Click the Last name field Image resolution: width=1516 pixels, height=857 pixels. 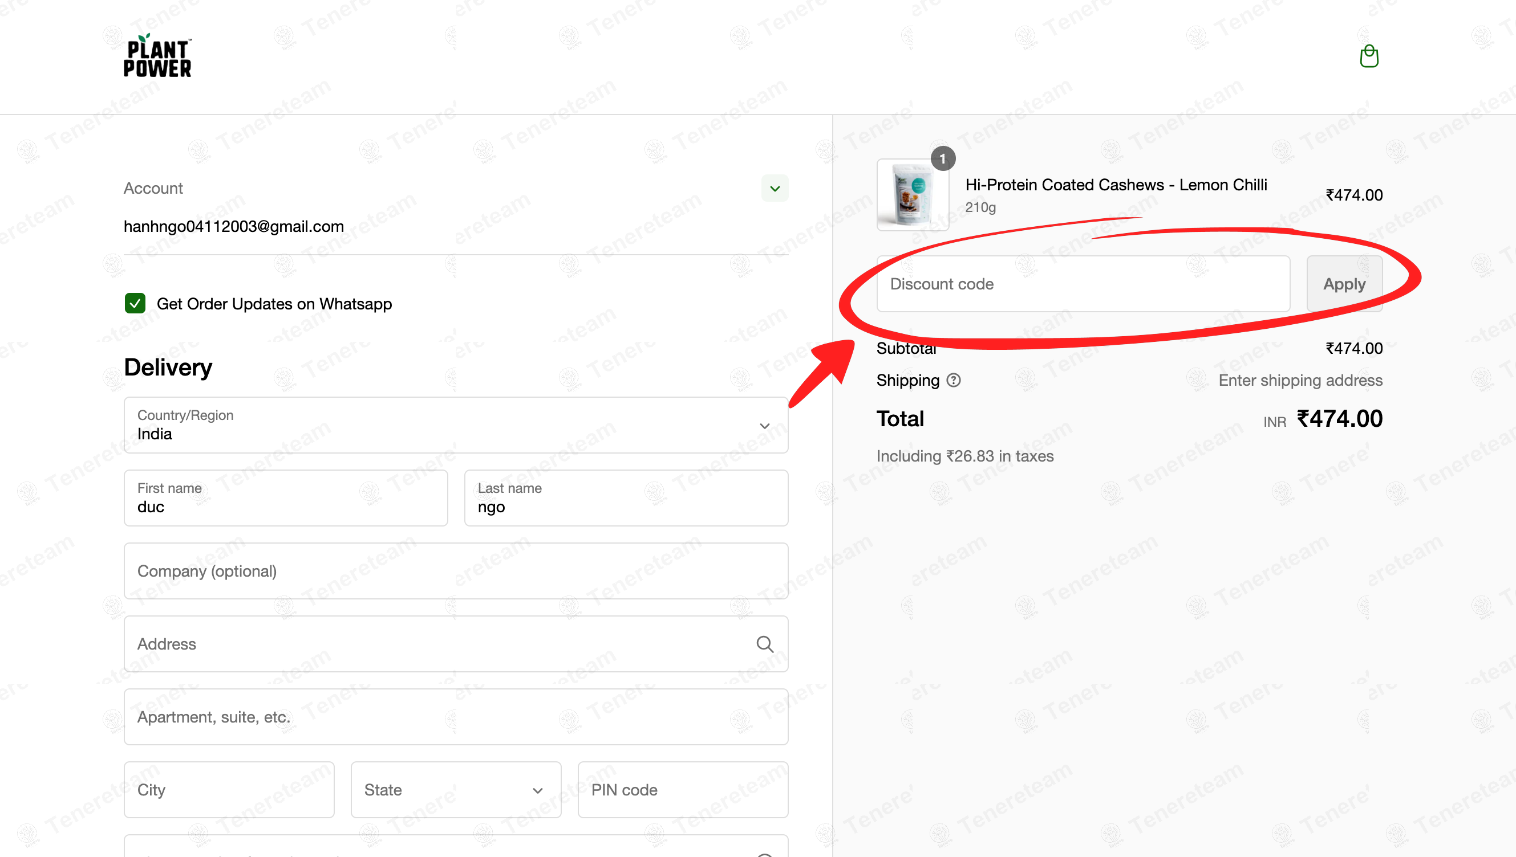pyautogui.click(x=626, y=498)
